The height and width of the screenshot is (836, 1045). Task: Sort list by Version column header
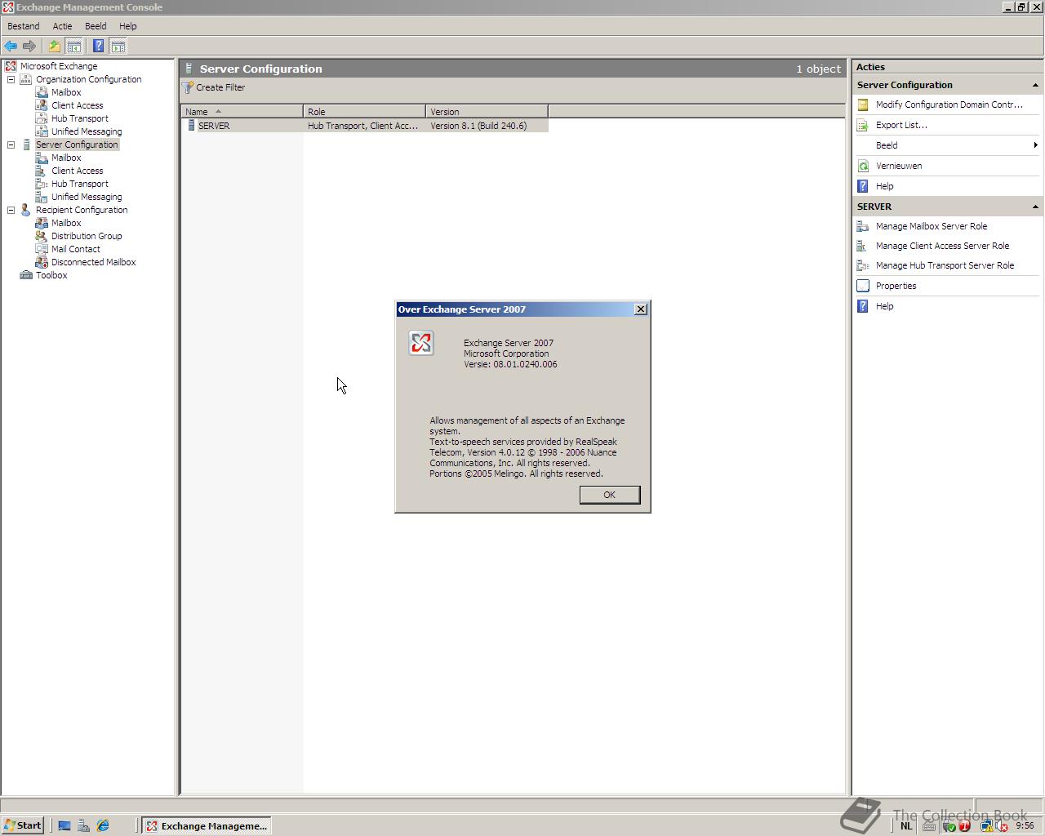point(487,112)
